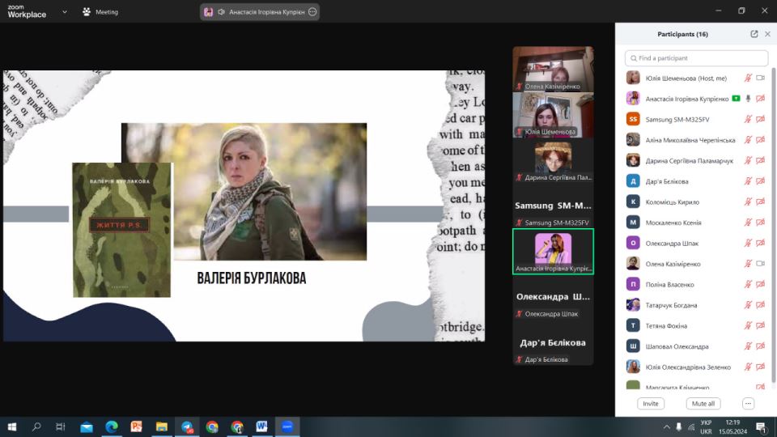Screen dimensions: 777x437
Task: Click the Find a participant search field
Action: click(696, 58)
